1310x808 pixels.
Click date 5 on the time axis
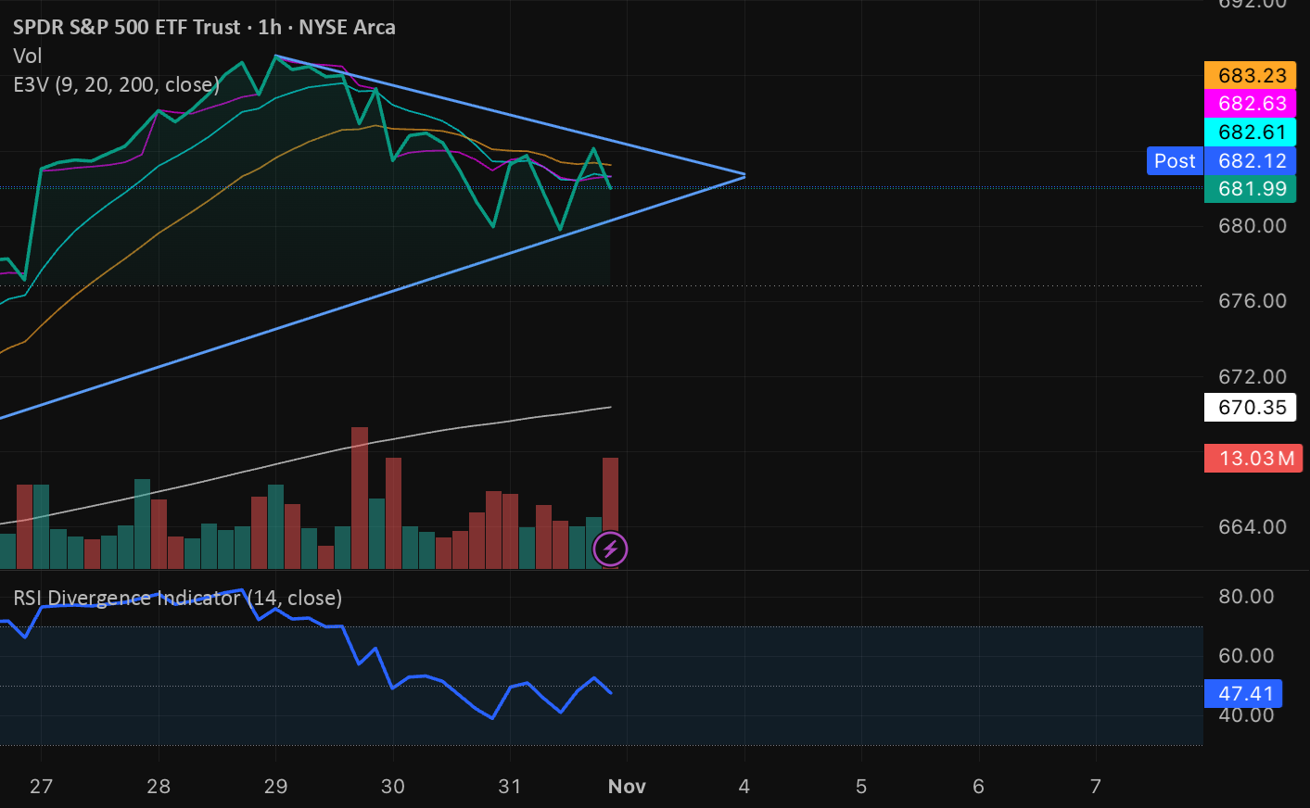861,786
